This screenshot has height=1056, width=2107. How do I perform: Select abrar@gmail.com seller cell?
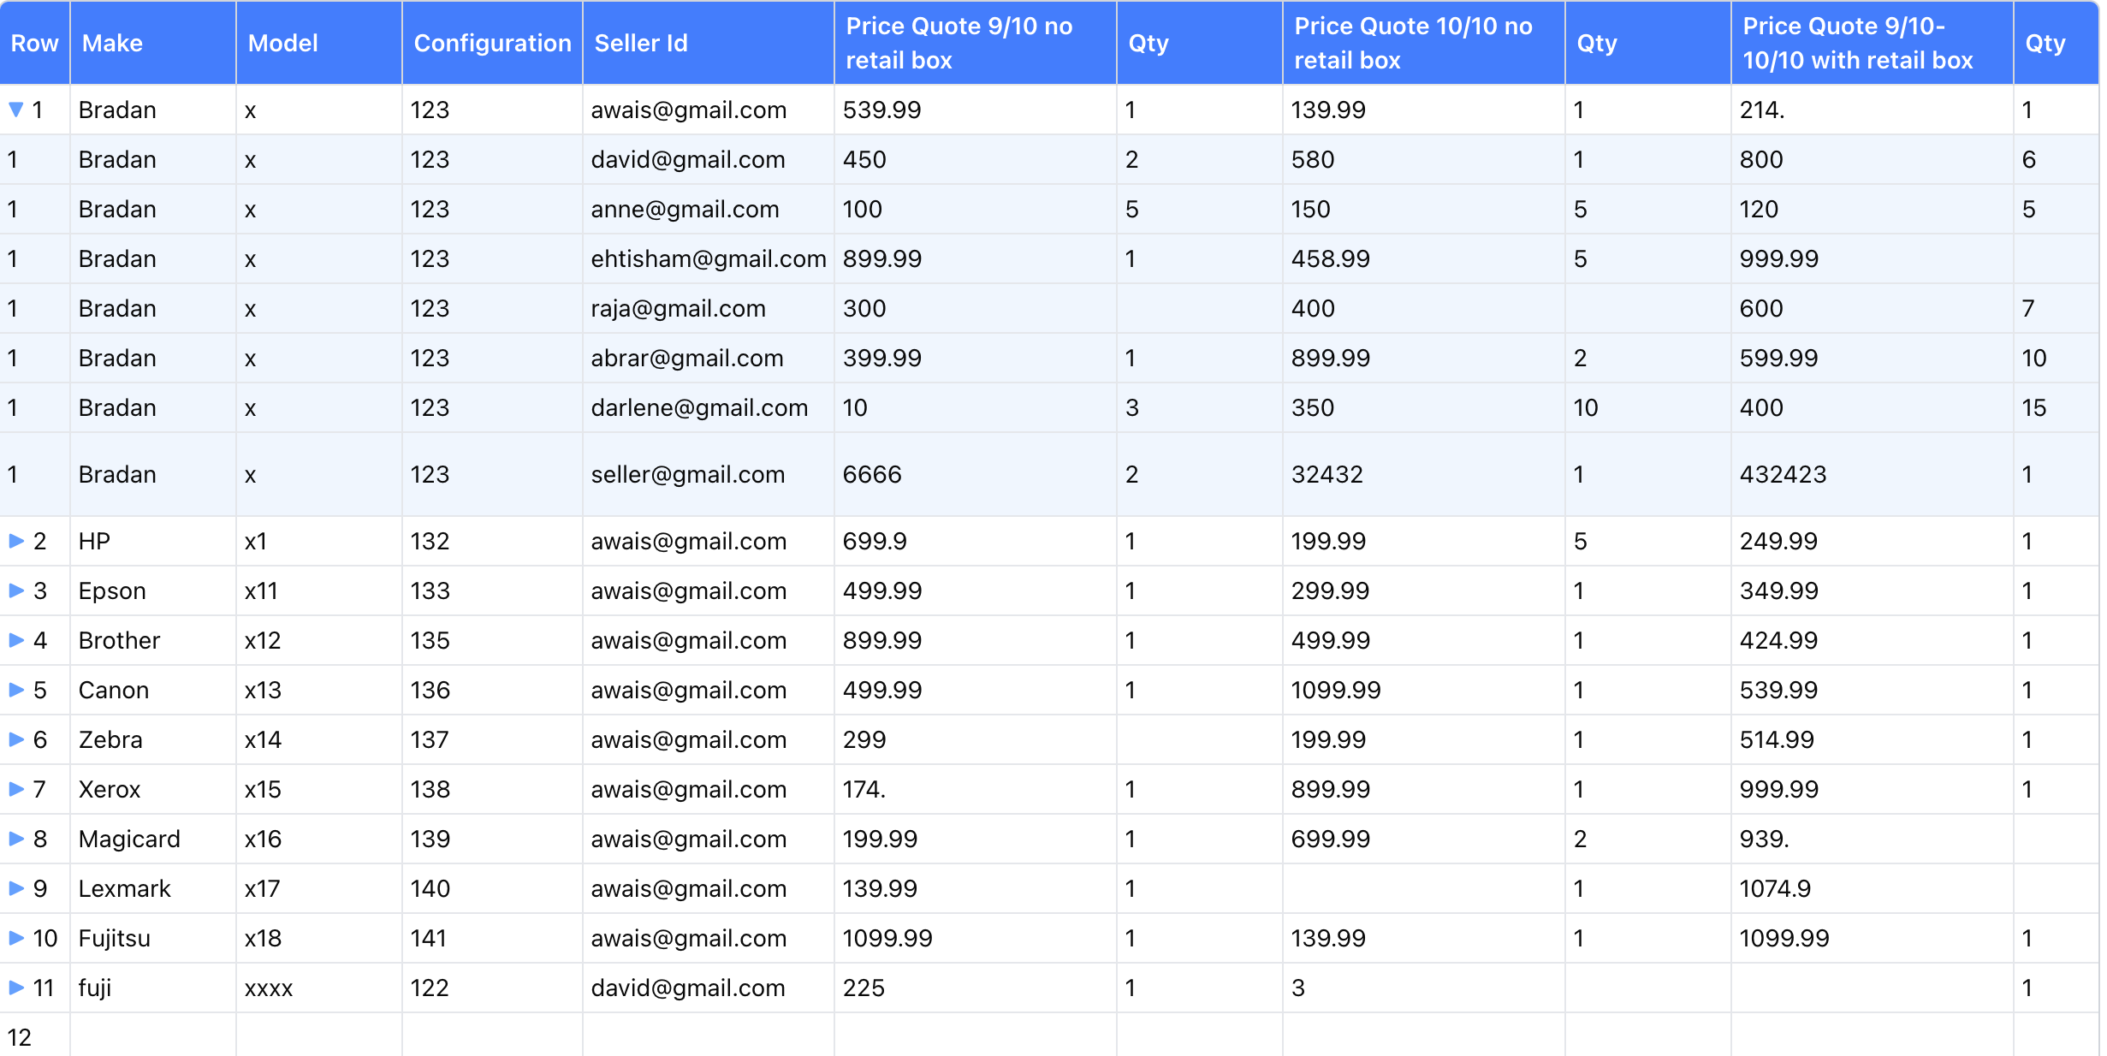click(x=709, y=358)
